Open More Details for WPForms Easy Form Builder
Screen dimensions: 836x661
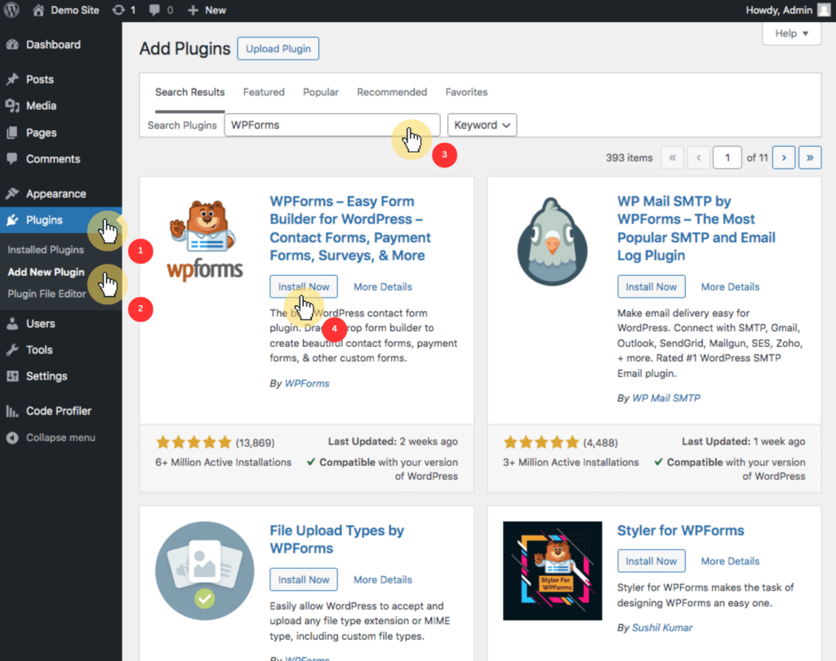pos(383,286)
